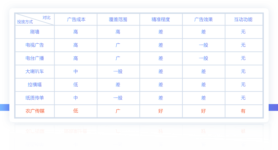Viewport: 278px width, 150px height.
Task: Click 低 in the 拉横幅 row
Action: coord(75,84)
